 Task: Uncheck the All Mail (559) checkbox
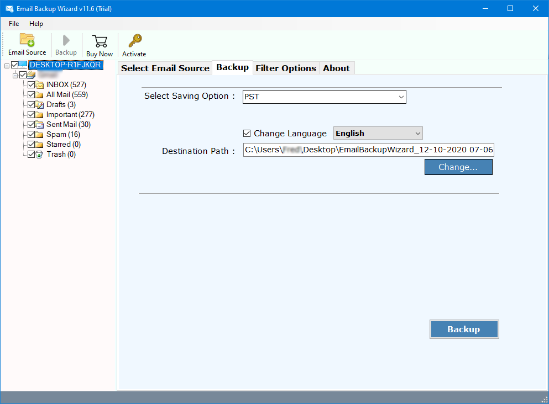31,95
